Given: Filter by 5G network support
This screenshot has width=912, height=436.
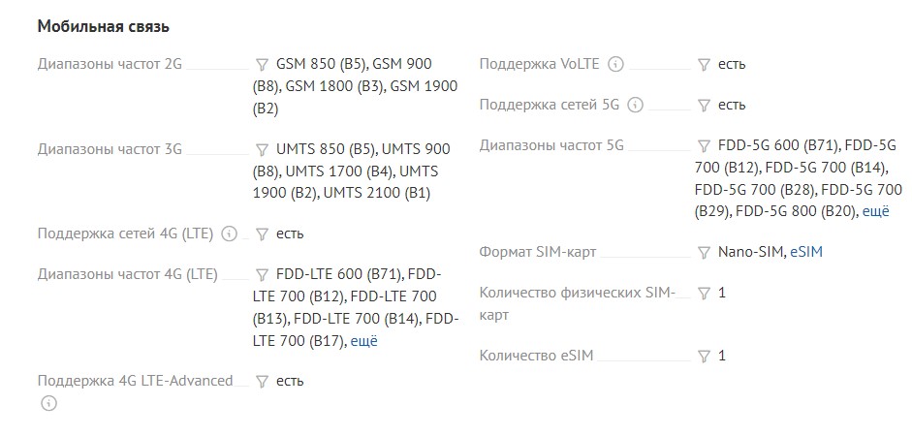Looking at the screenshot, I should [705, 106].
